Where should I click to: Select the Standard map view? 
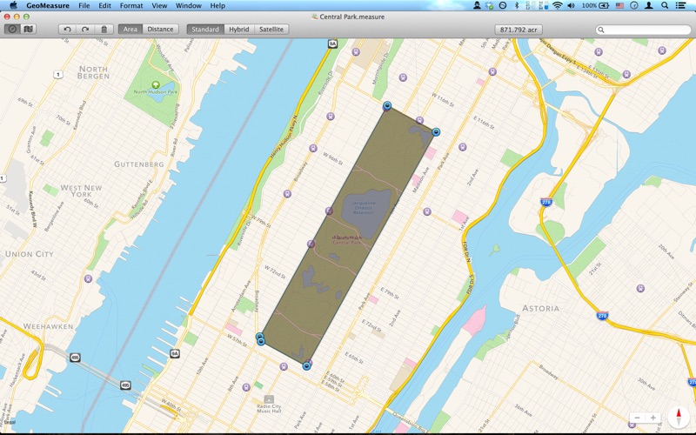pyautogui.click(x=205, y=30)
